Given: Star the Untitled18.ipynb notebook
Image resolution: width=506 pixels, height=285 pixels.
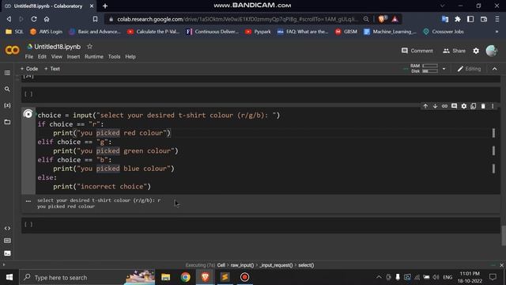Looking at the screenshot, I should (89, 47).
